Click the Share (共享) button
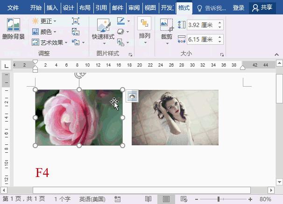 click(x=262, y=8)
